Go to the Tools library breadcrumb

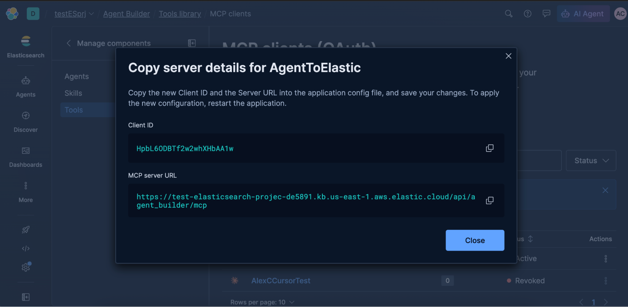tap(180, 14)
